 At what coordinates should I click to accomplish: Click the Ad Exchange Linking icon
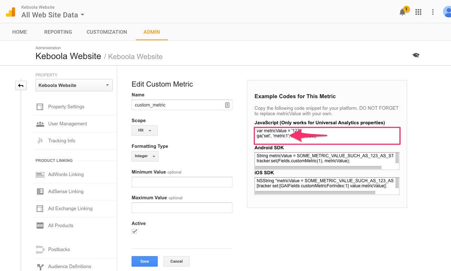40,209
